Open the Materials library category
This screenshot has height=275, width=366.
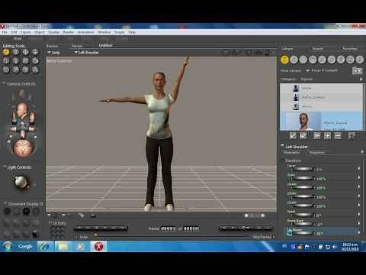[360, 60]
